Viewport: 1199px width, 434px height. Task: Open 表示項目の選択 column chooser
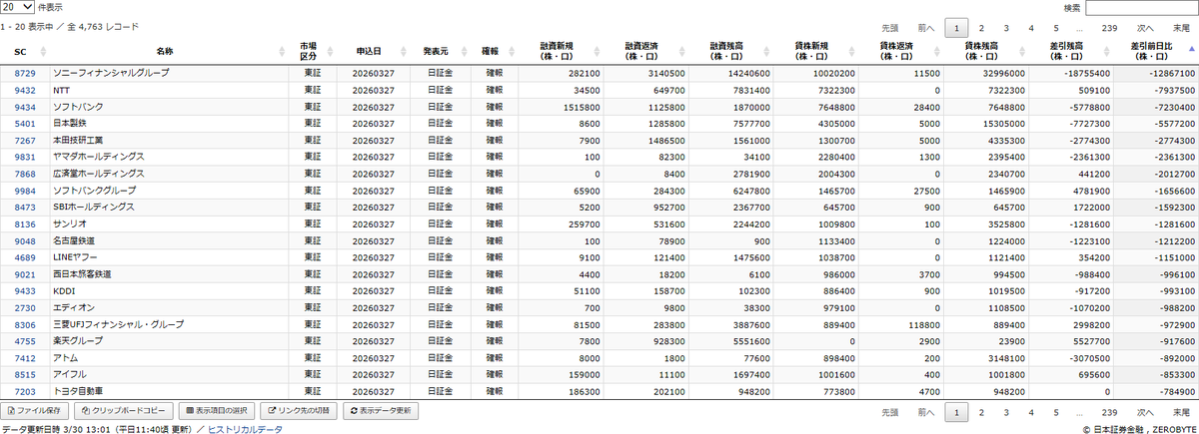[x=217, y=411]
